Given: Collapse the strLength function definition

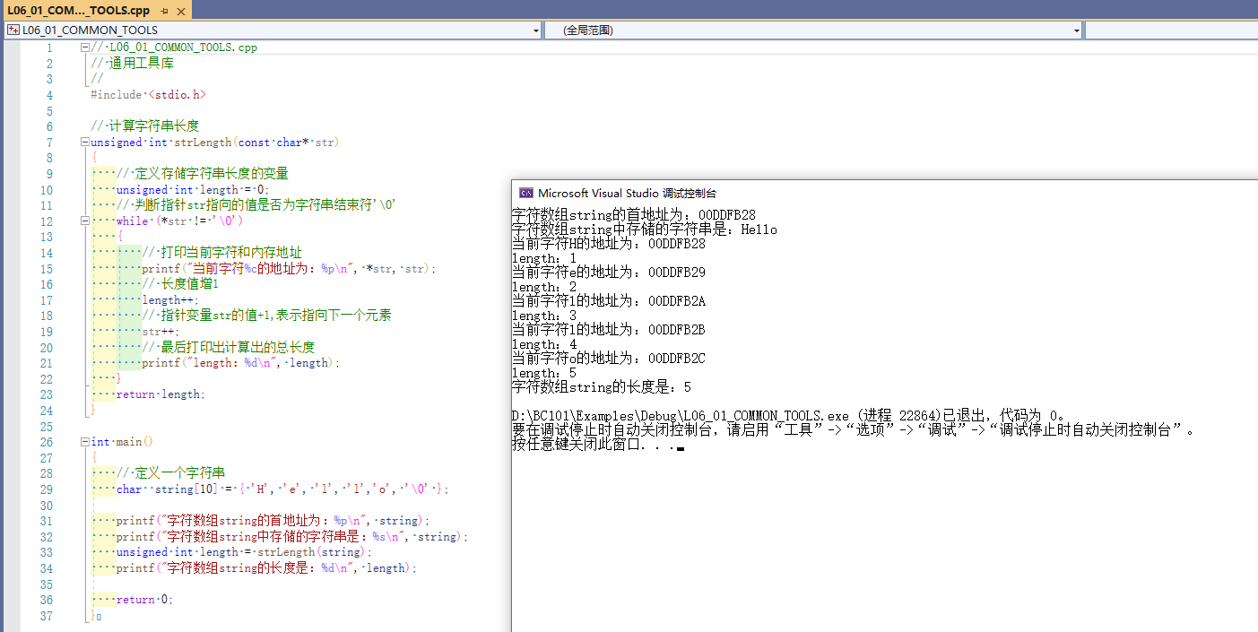Looking at the screenshot, I should (x=83, y=142).
